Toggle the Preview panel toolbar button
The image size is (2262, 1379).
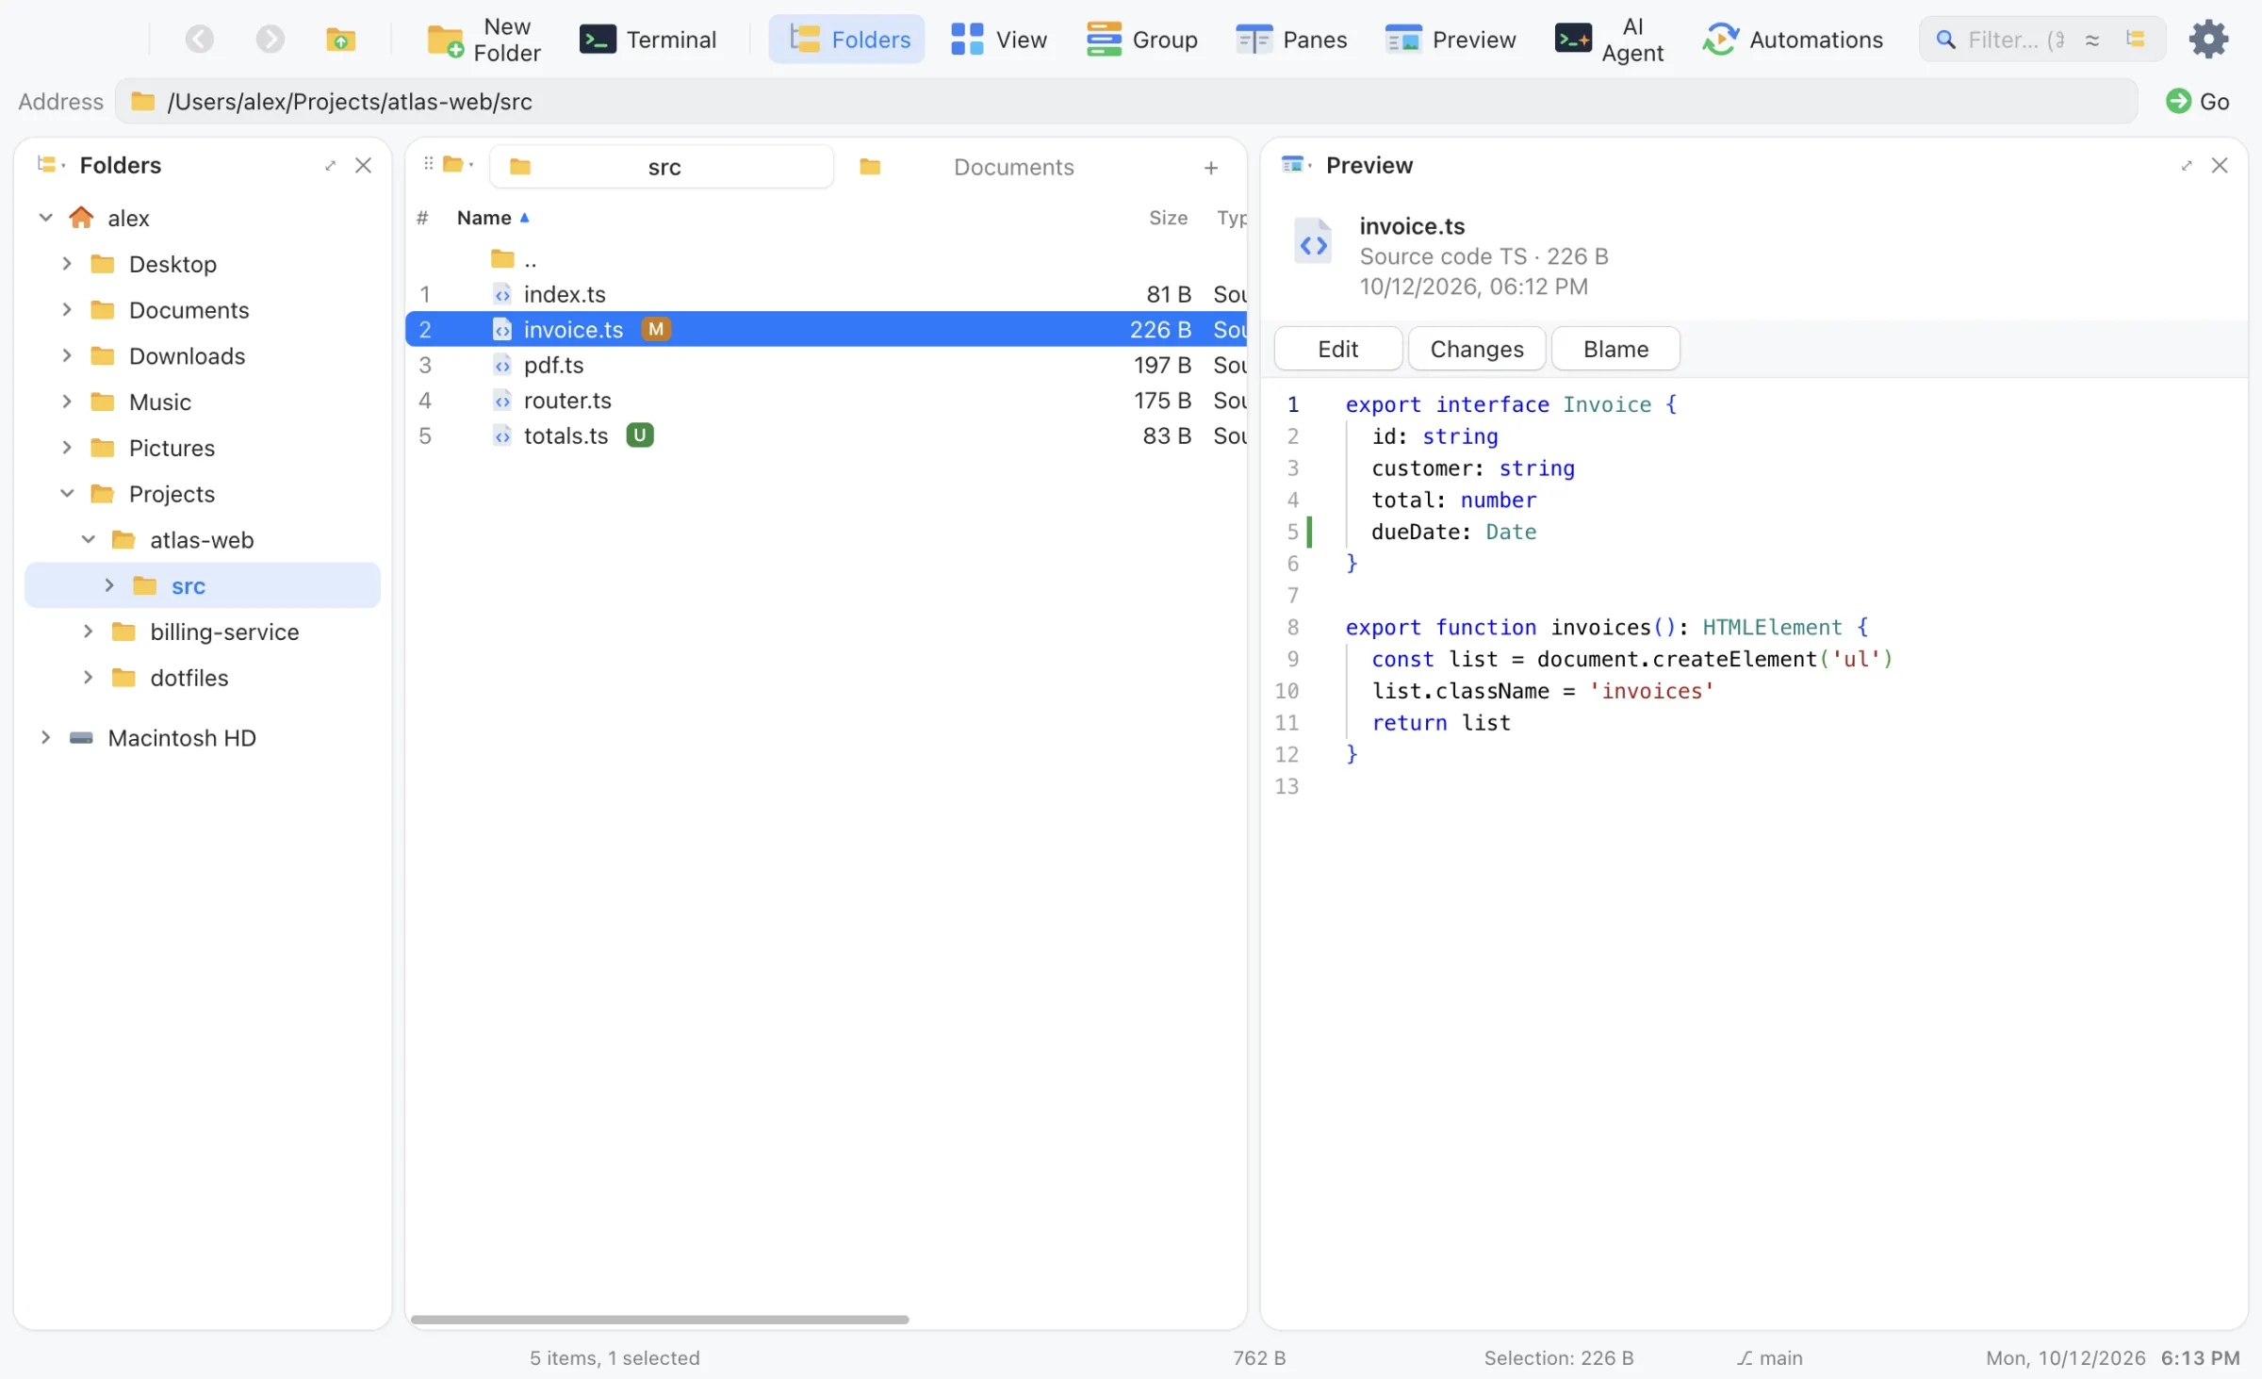[x=1451, y=40]
